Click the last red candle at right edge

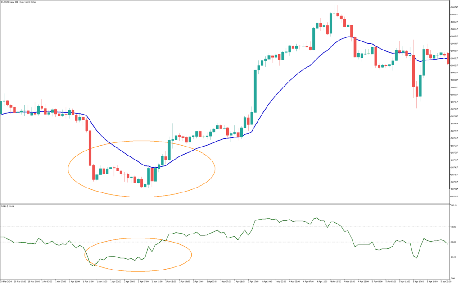[x=448, y=58]
